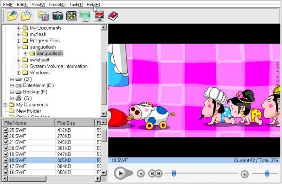
Task: Open the Tools menu
Action: [x=76, y=5]
